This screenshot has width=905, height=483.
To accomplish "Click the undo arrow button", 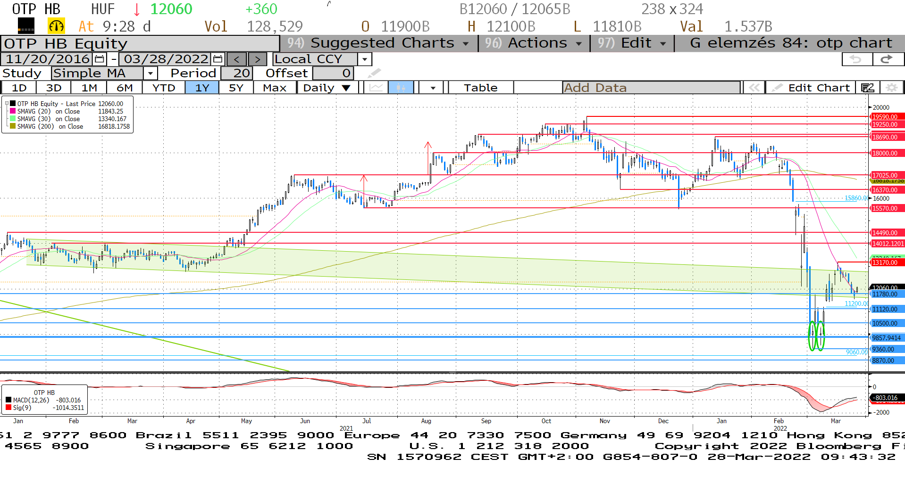I will (x=856, y=59).
